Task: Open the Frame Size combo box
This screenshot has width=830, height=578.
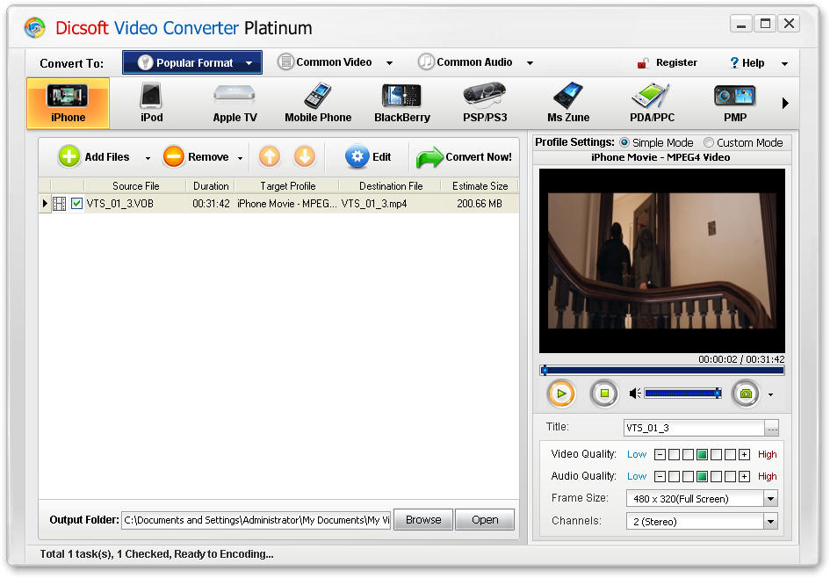Action: point(702,499)
